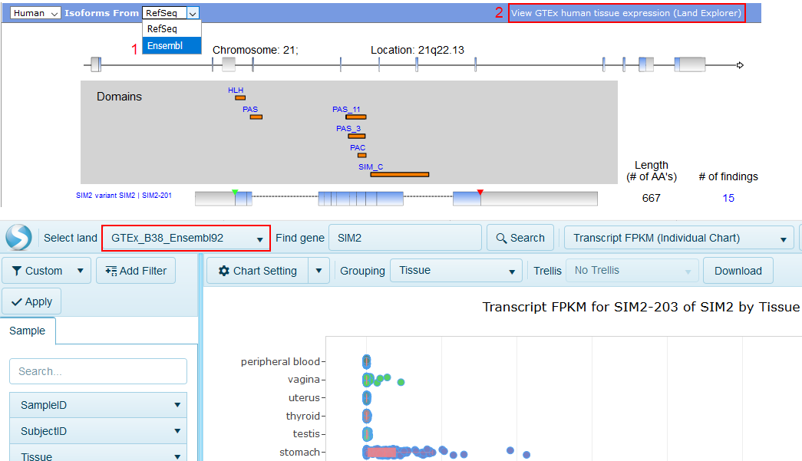Image resolution: width=802 pixels, height=461 pixels.
Task: Select Ensembl from the isoforms list
Action: pyautogui.click(x=165, y=45)
